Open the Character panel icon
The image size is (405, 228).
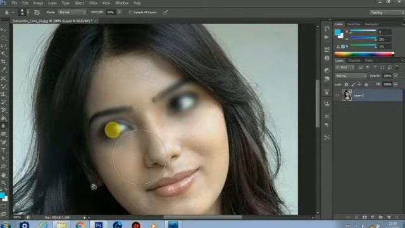point(327,116)
